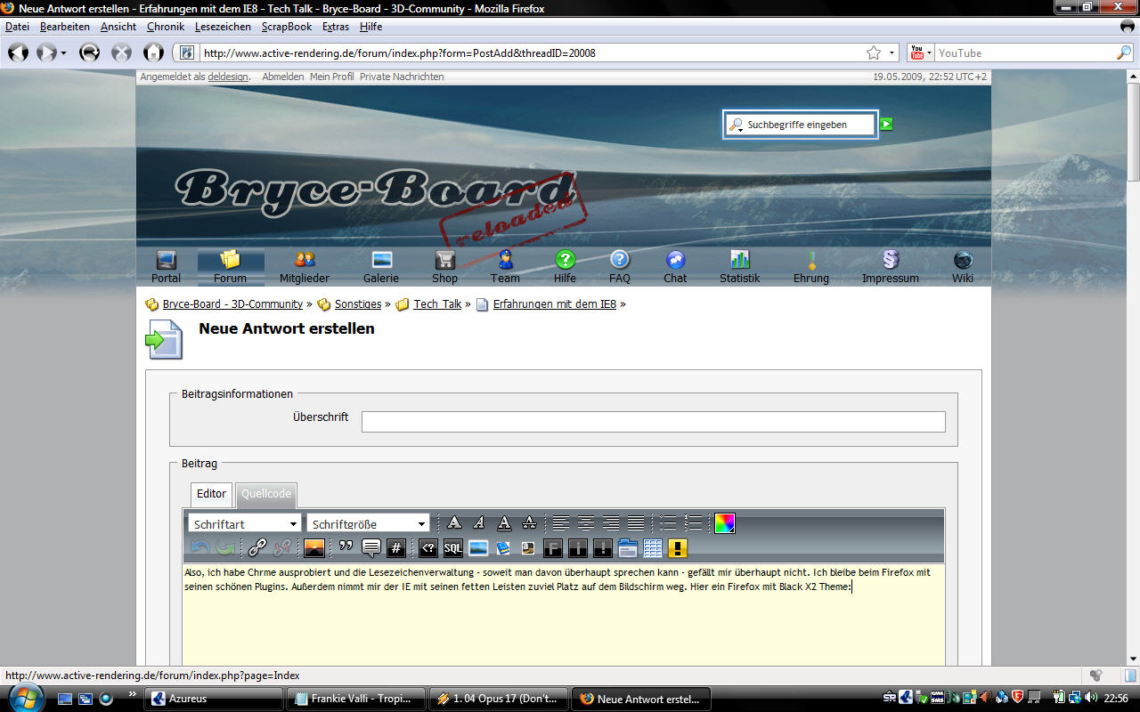This screenshot has height=712, width=1140.
Task: Expand the back/forward history dropdown arrow
Action: pos(63,53)
